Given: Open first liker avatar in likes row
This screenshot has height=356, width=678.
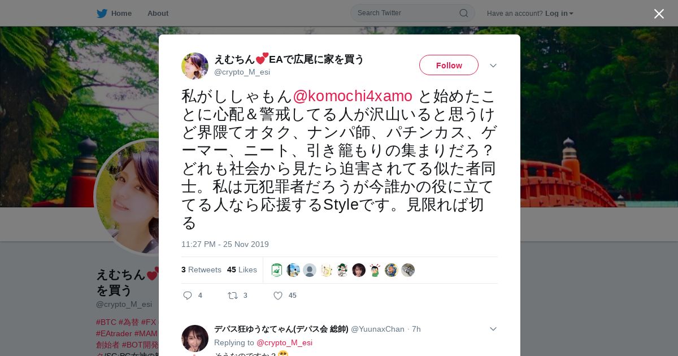Looking at the screenshot, I should point(277,270).
